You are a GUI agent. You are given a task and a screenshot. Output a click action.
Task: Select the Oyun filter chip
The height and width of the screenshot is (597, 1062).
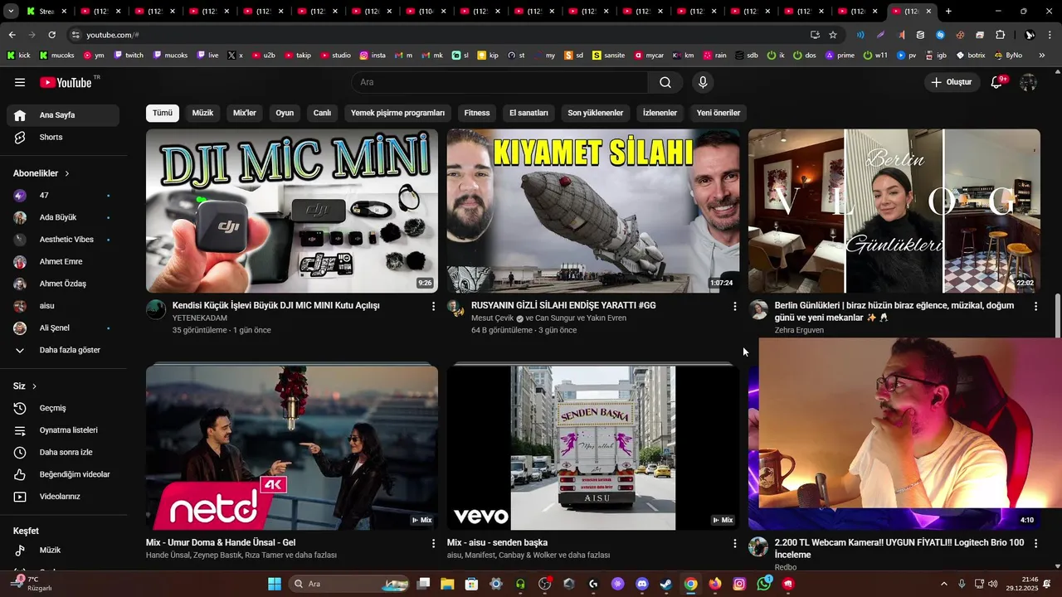[x=285, y=113]
